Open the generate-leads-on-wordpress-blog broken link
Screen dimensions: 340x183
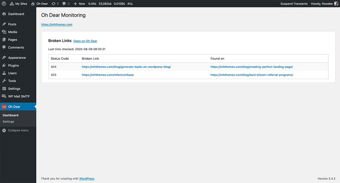[x=126, y=67]
